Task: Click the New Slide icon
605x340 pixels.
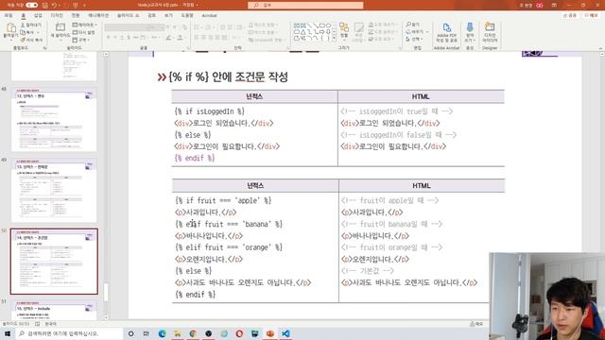Action: pyautogui.click(x=60, y=27)
